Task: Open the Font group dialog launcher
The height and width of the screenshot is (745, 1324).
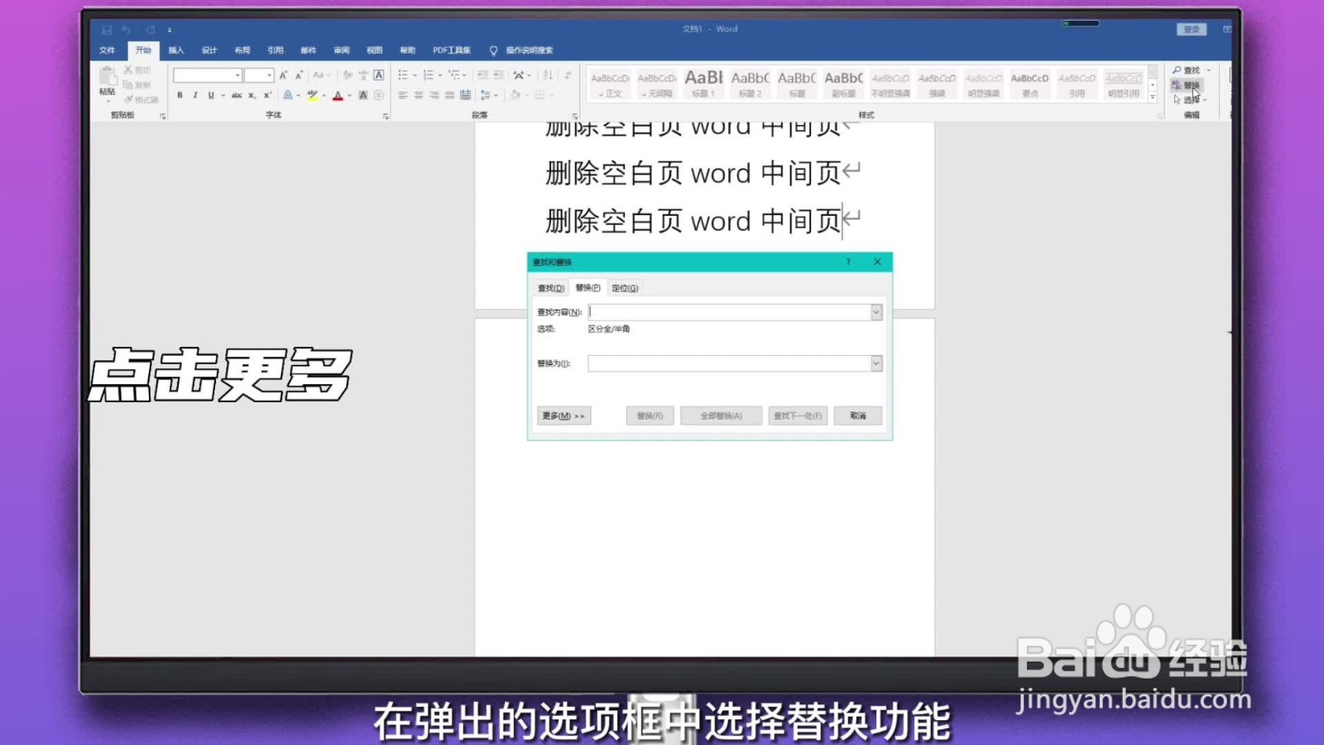Action: click(385, 115)
